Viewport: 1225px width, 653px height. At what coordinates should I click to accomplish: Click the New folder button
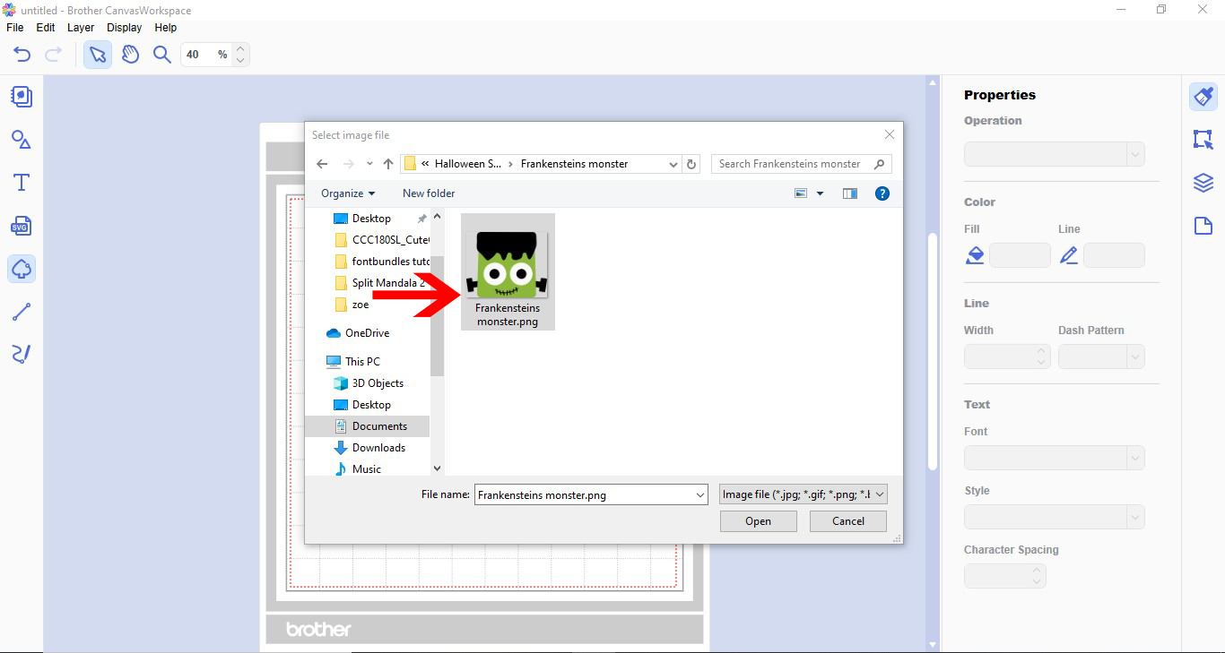click(x=429, y=193)
